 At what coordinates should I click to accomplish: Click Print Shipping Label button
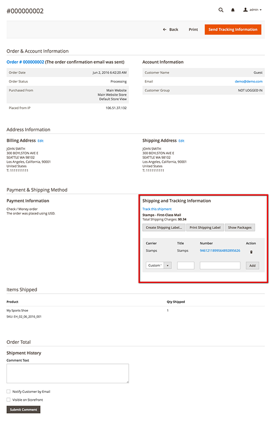tap(205, 228)
